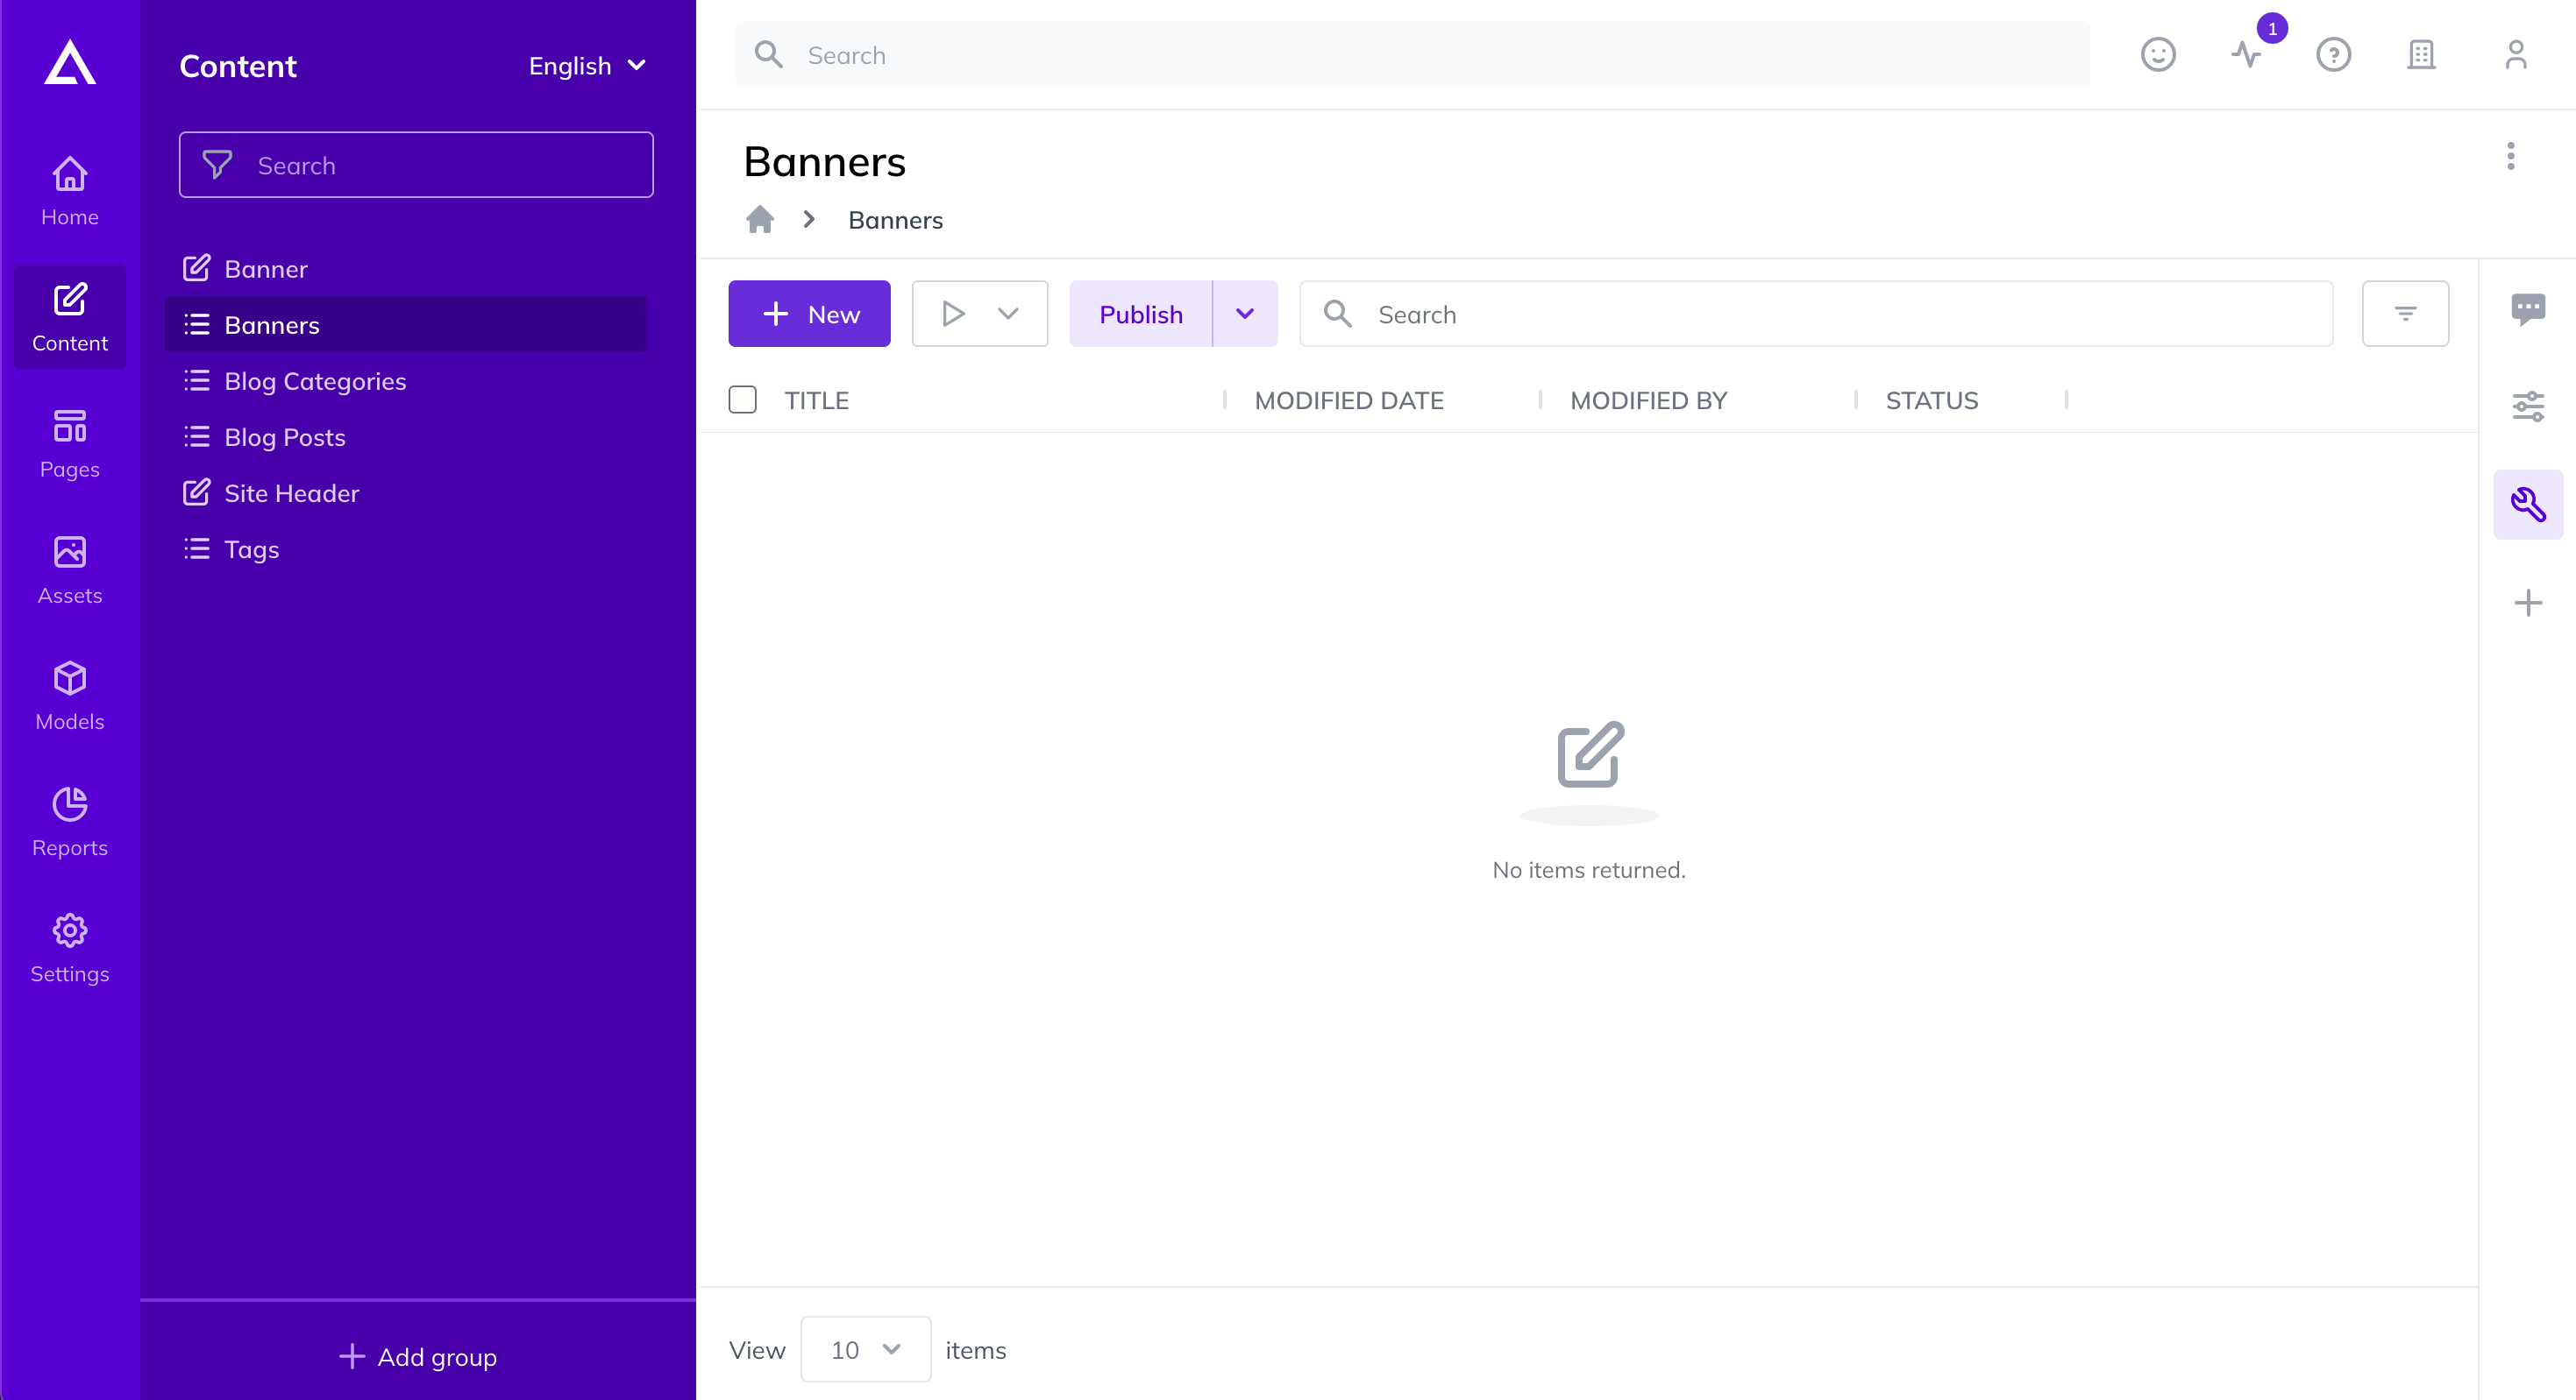Open Tags list
2576x1400 pixels.
point(406,548)
